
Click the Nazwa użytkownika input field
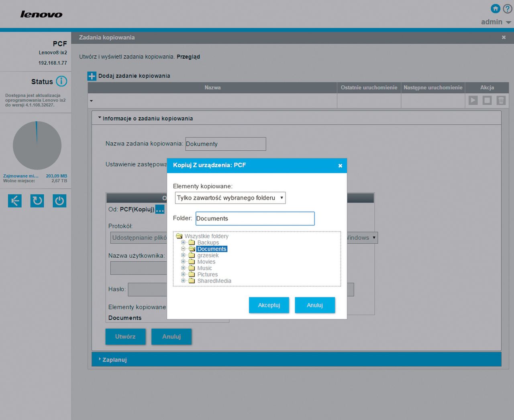139,268
